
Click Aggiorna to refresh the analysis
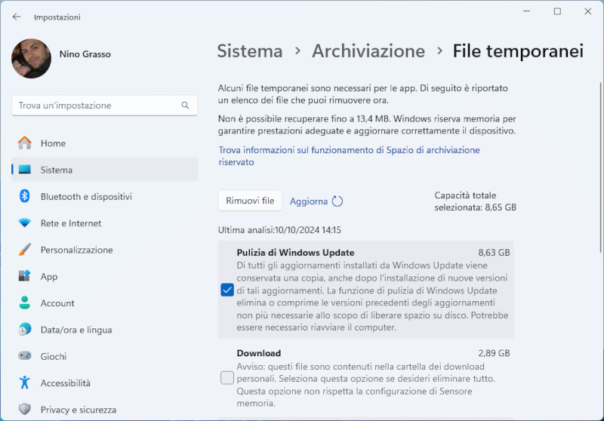[x=316, y=201]
